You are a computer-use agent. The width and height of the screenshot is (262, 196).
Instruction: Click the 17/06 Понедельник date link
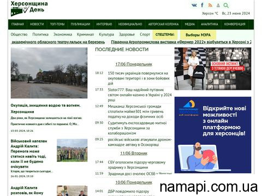134,64
